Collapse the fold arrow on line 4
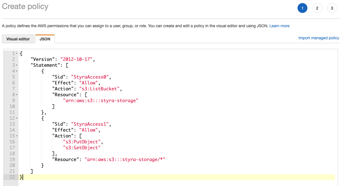 (x=17, y=71)
